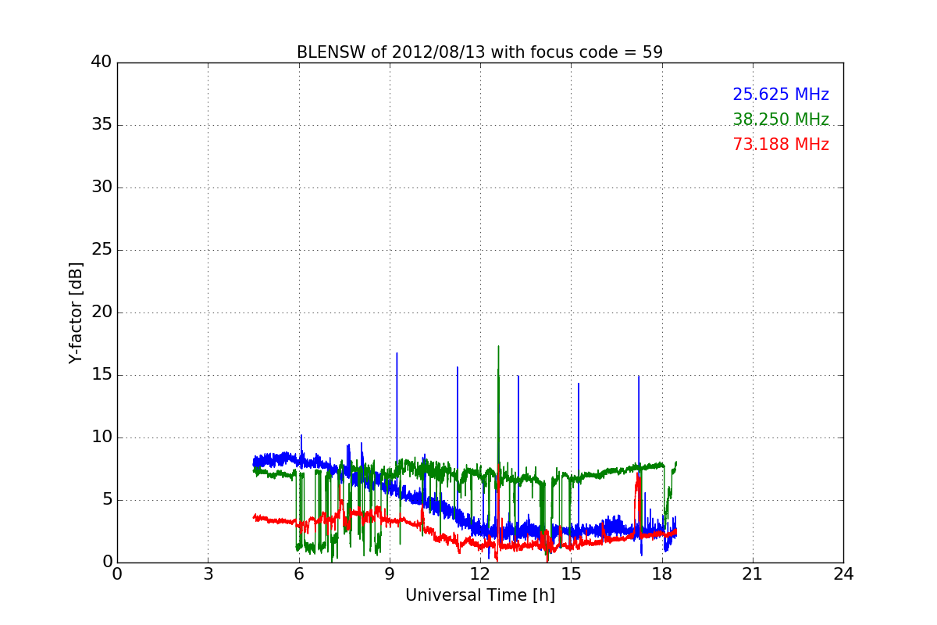Click the x-axis tick label 12
937x625 pixels.
coord(480,573)
